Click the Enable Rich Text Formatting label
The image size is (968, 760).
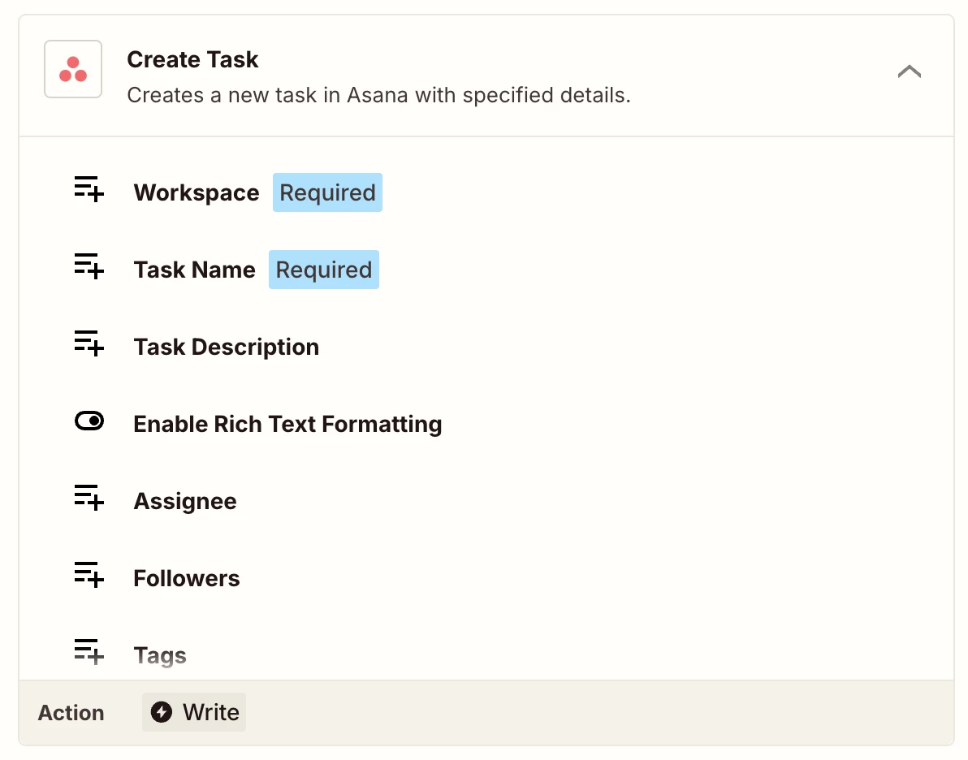[x=287, y=425]
